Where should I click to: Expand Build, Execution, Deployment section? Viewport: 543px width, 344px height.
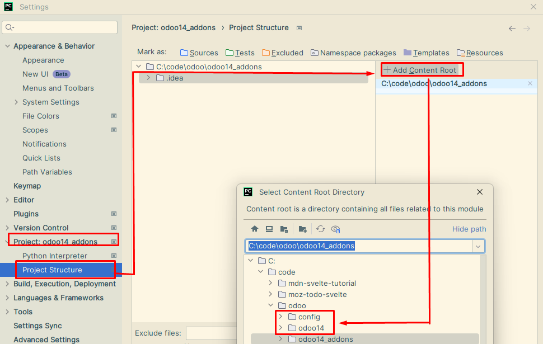coord(8,284)
